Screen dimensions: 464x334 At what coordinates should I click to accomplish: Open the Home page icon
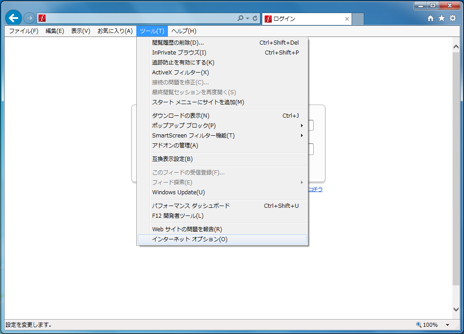pos(431,18)
